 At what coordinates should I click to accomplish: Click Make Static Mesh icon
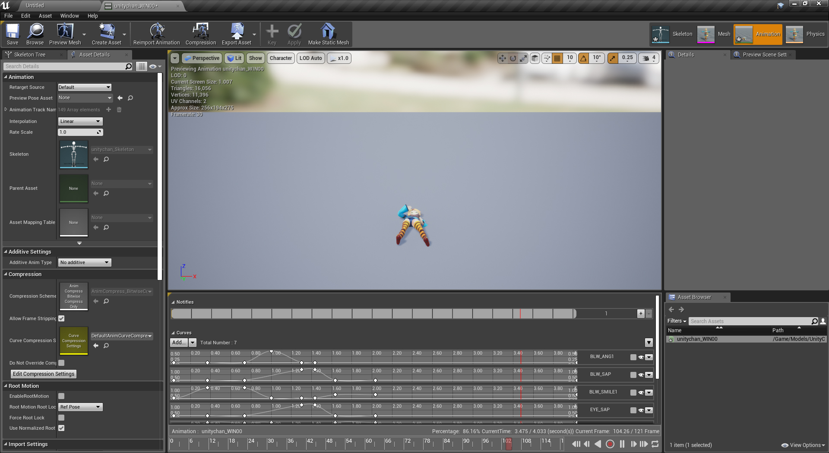329,34
